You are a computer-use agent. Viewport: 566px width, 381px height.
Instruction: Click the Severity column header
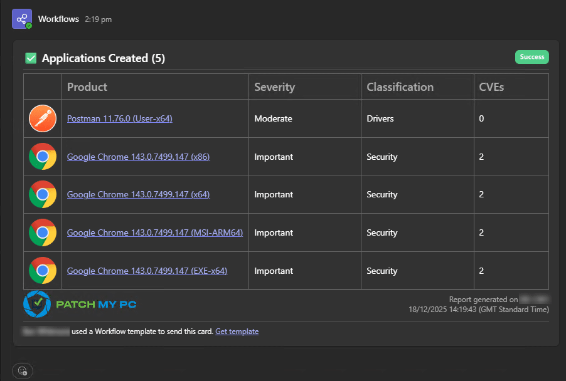pyautogui.click(x=274, y=87)
